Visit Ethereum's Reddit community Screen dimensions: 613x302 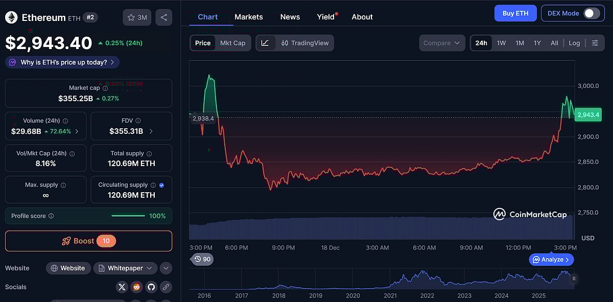click(x=136, y=287)
